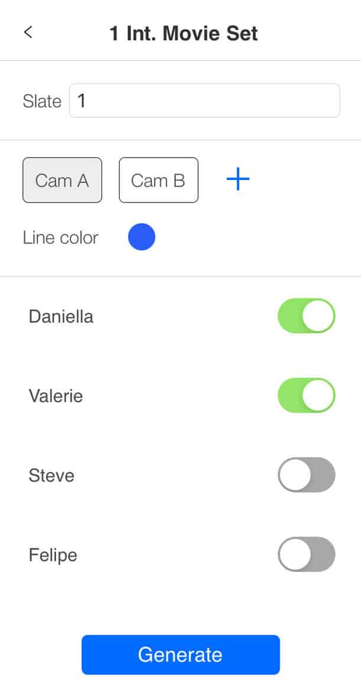Tap the 1 Int. Movie Set title

click(x=184, y=33)
